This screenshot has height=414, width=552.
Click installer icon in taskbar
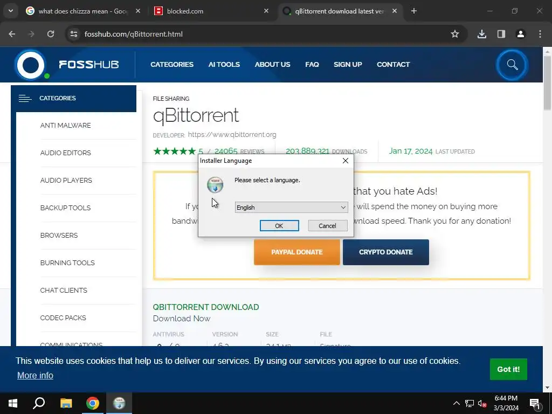(119, 403)
